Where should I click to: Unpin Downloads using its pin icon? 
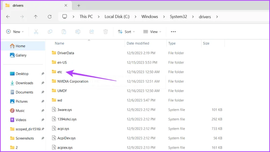tap(43, 83)
